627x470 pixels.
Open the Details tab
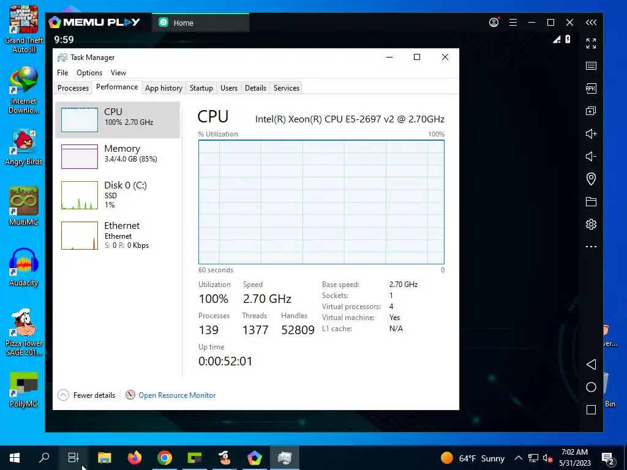coord(255,88)
